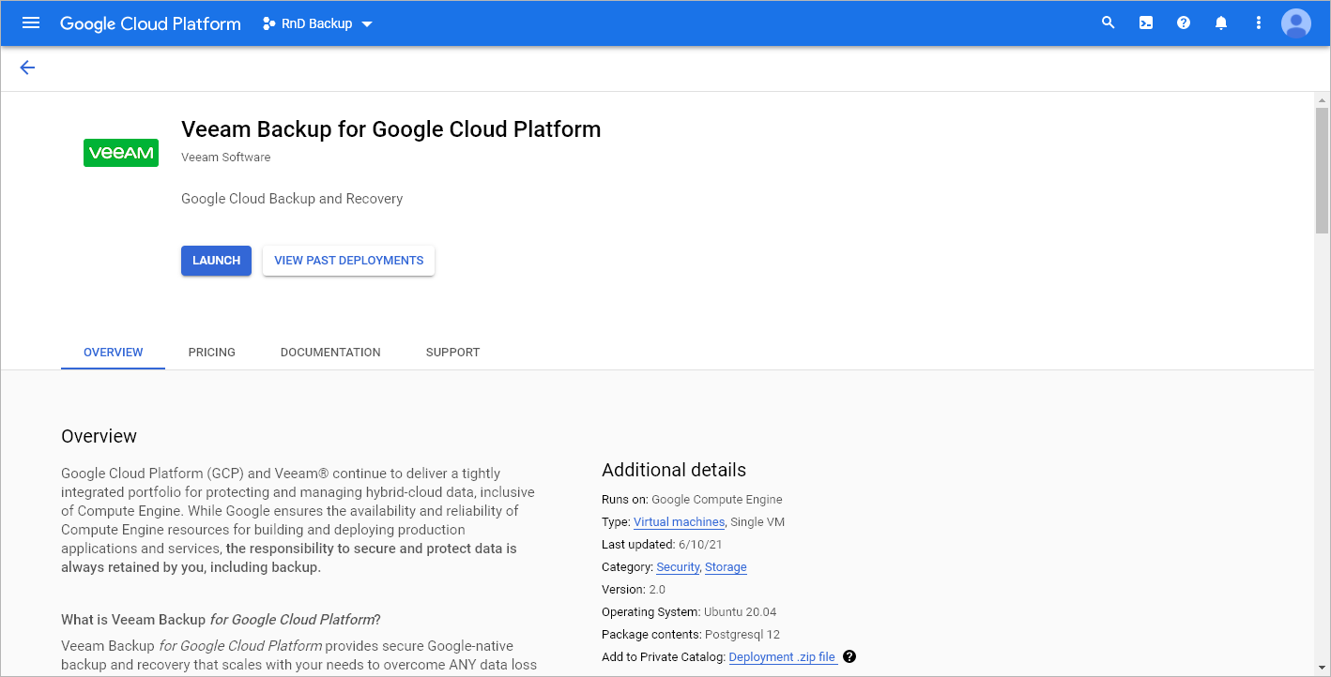This screenshot has height=677, width=1331.
Task: Click the vertical page scrollbar thumb
Action: pos(1323,170)
